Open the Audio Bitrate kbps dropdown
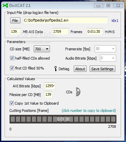The height and width of the screenshot is (142, 126). (x=108, y=58)
